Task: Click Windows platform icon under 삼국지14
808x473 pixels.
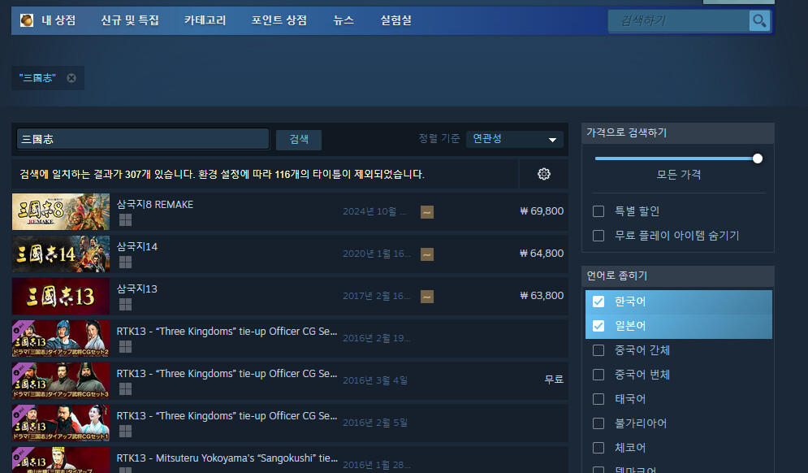Action: point(125,263)
